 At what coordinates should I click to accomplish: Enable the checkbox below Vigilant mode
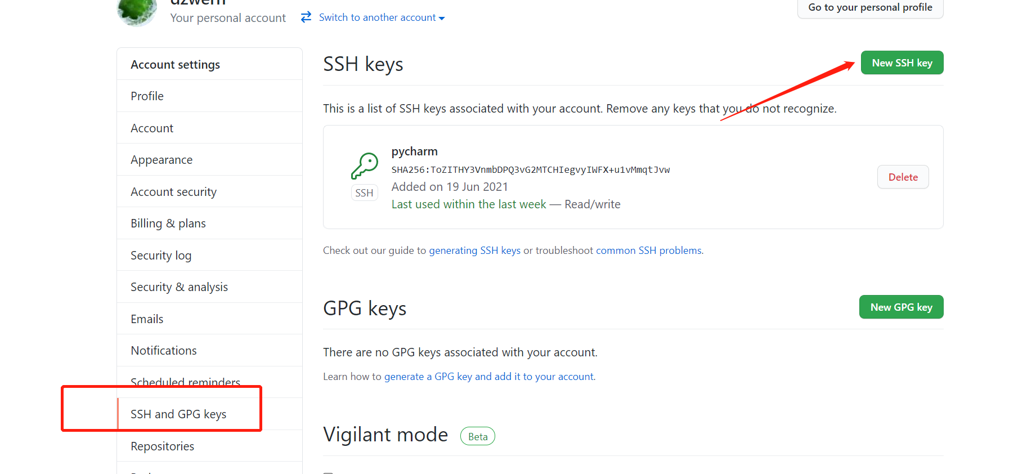[328, 472]
